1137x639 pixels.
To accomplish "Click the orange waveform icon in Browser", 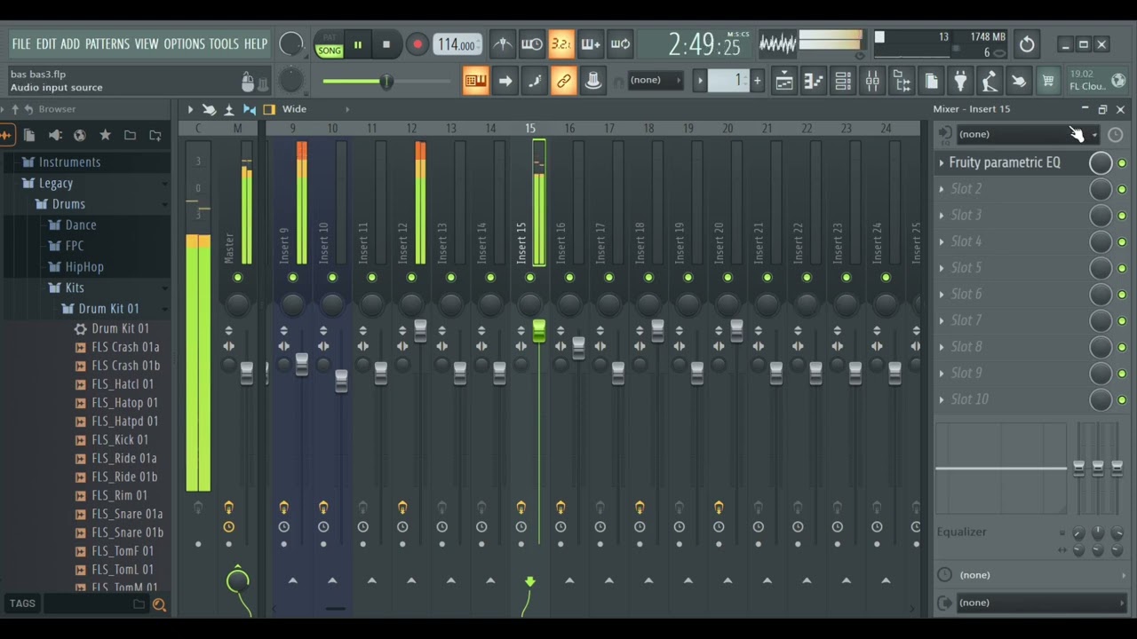I will click(x=6, y=135).
